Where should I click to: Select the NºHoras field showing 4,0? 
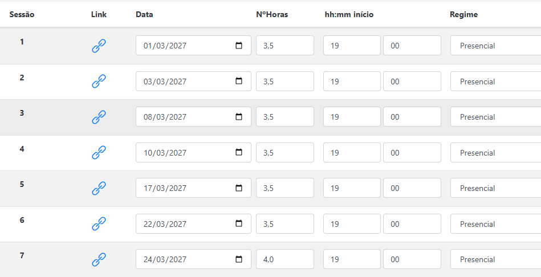(x=285, y=259)
